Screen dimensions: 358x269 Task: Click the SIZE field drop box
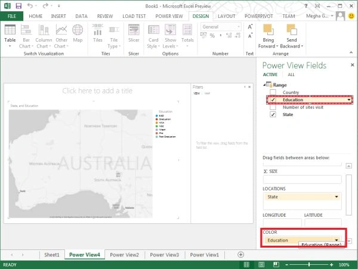coord(303,179)
